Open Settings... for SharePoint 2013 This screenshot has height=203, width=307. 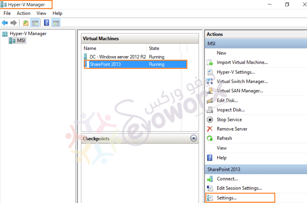(x=226, y=198)
